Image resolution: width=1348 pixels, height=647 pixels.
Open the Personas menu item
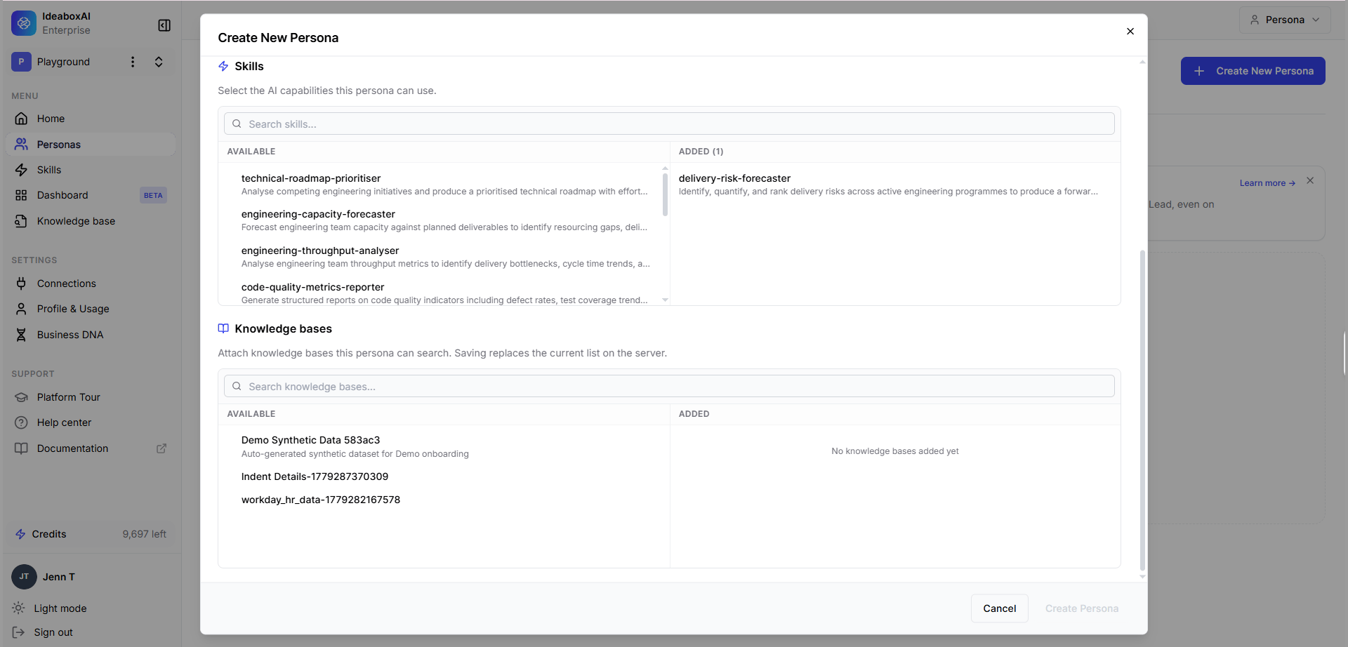click(91, 145)
